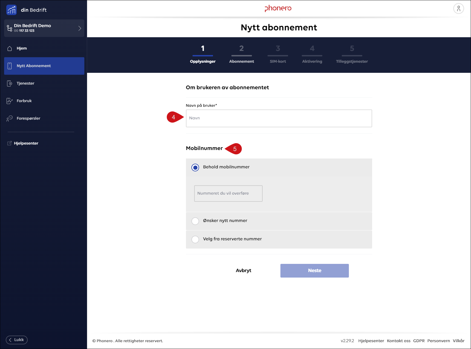The image size is (471, 349).
Task: Go to step 1 Opplysninger
Action: pyautogui.click(x=203, y=54)
